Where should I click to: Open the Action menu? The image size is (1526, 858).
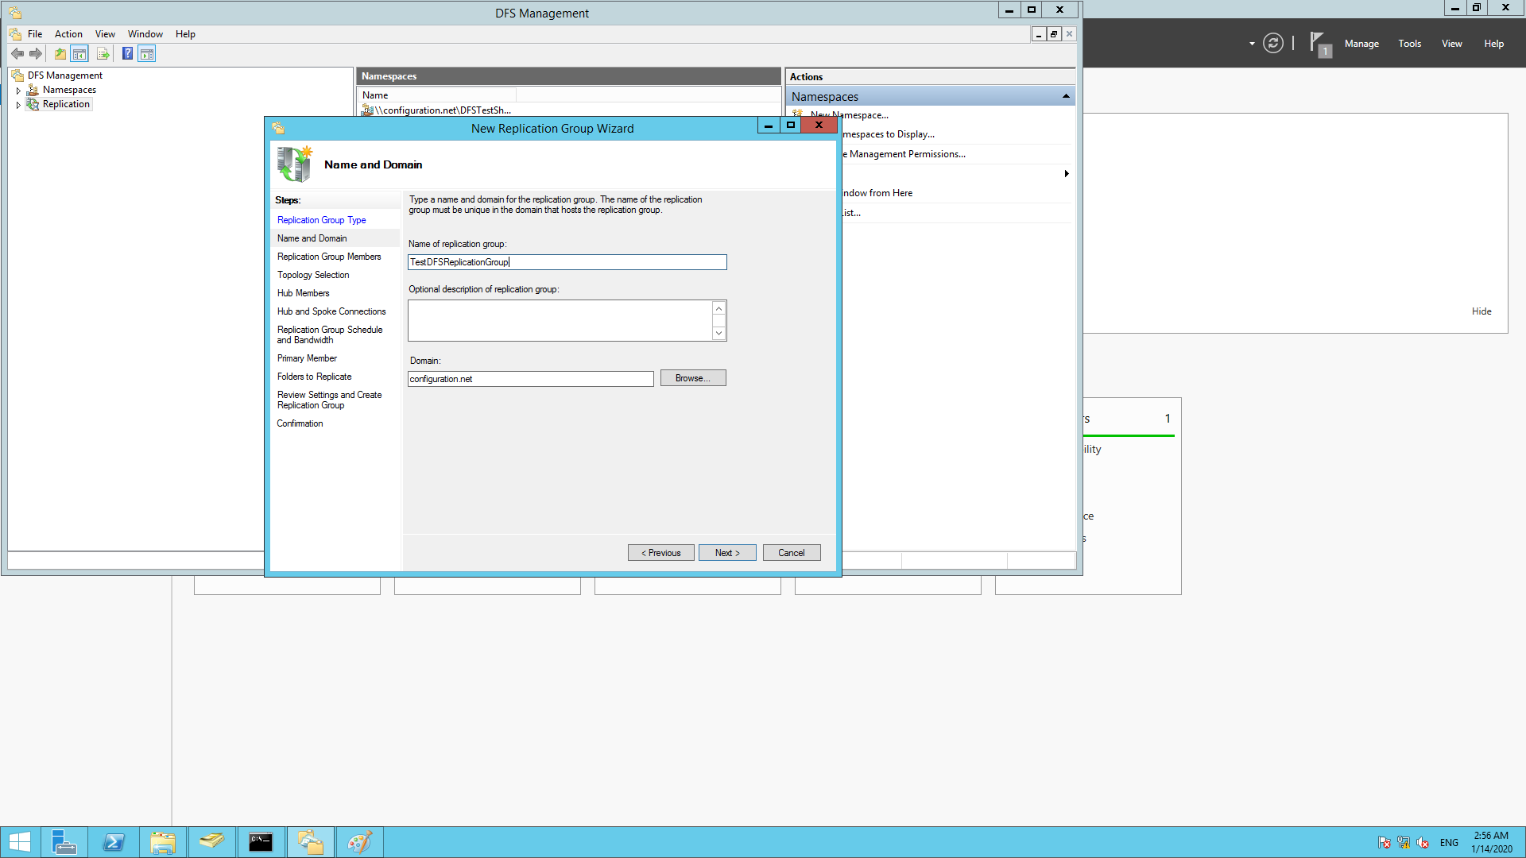point(68,34)
